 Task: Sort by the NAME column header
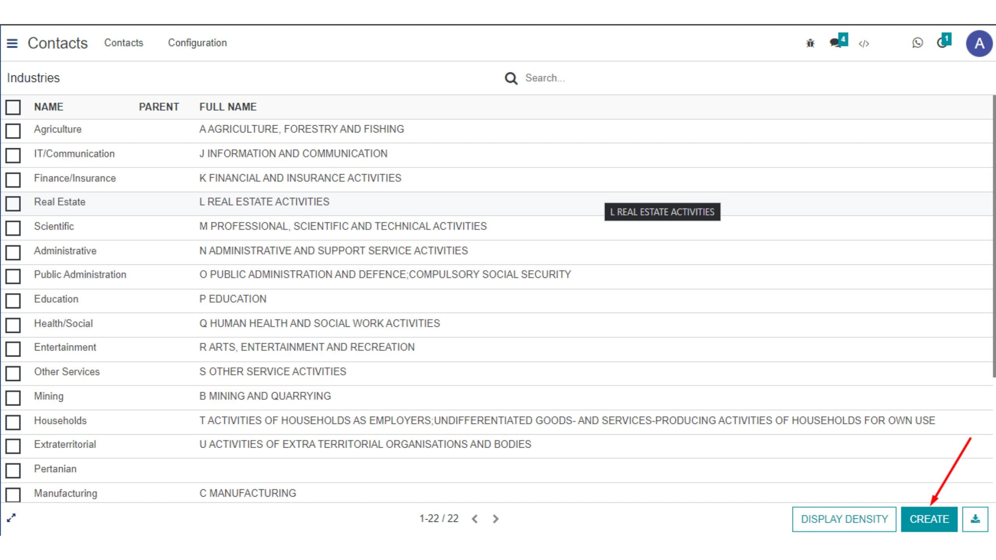(49, 107)
